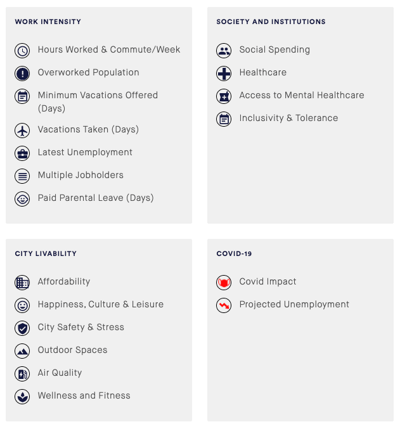
Task: Click the briefcase icon for Latest Unemployment
Action: click(22, 153)
